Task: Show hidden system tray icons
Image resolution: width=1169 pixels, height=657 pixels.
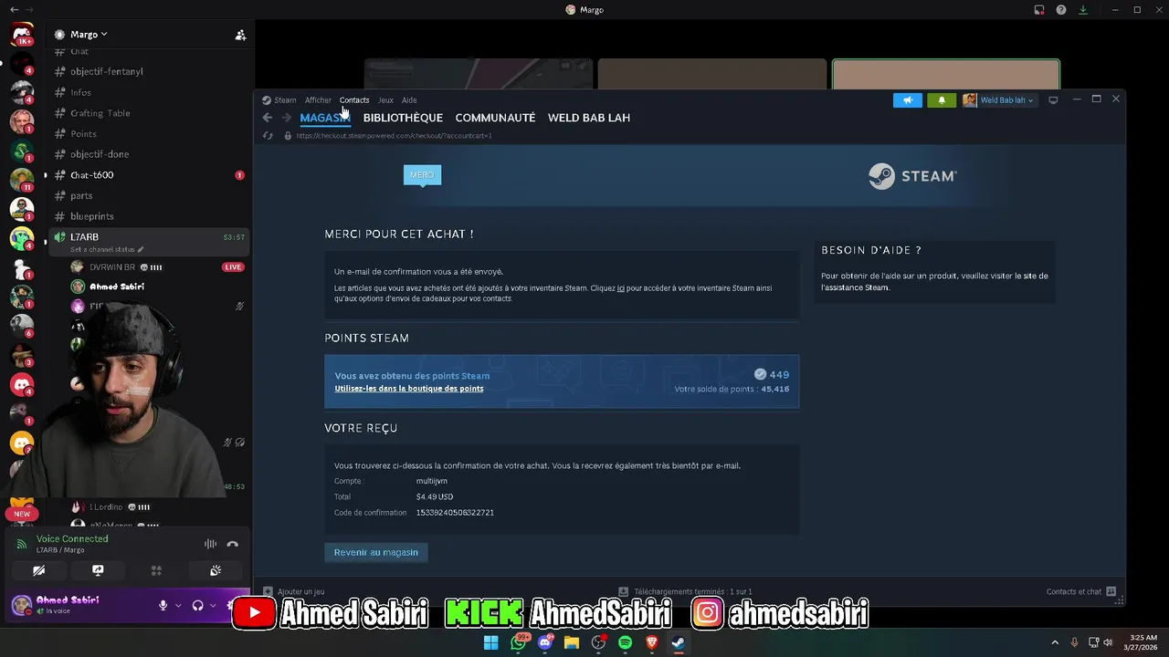Action: 1055,642
